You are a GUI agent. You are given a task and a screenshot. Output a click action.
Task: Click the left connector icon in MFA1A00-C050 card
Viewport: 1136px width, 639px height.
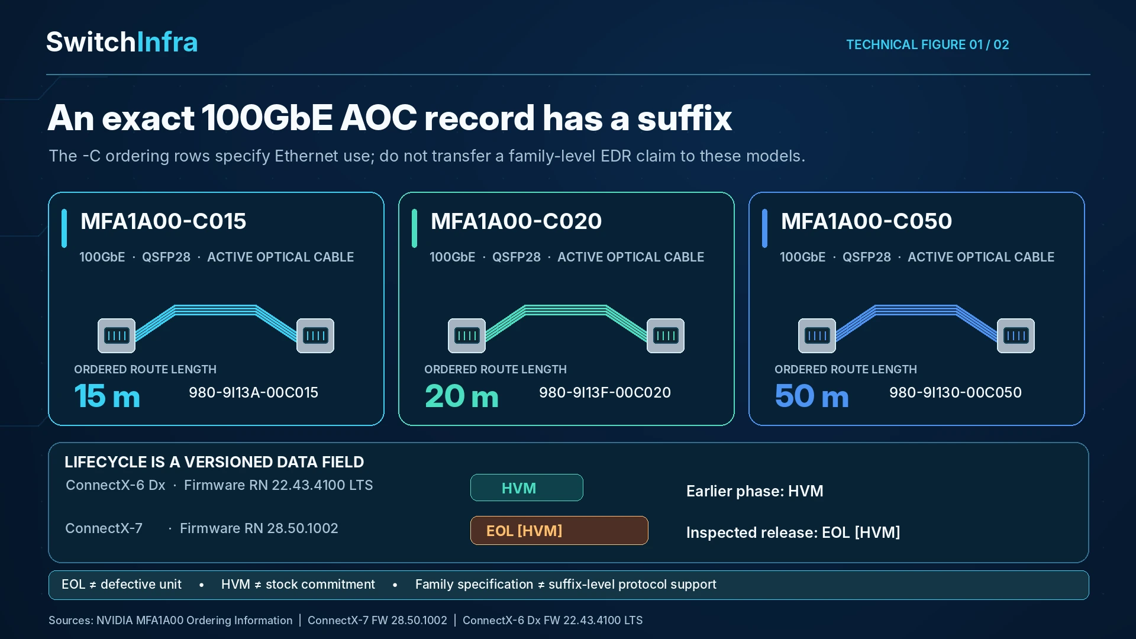tap(817, 335)
